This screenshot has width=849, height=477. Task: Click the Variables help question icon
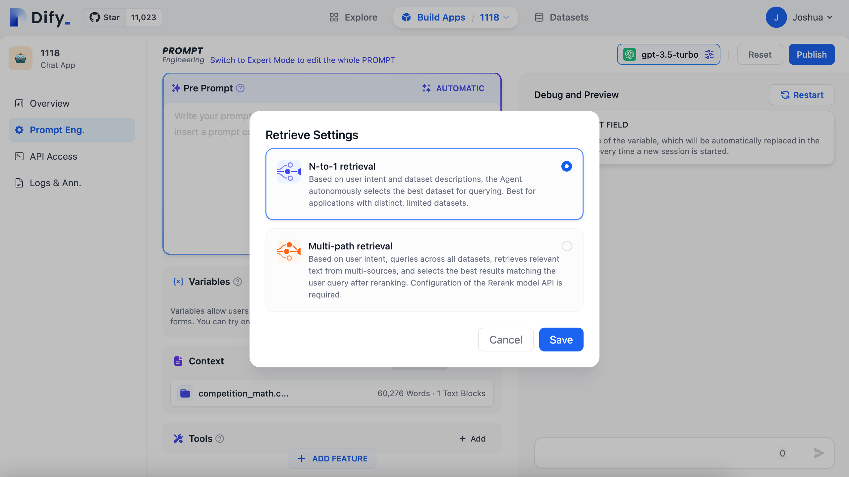[238, 282]
